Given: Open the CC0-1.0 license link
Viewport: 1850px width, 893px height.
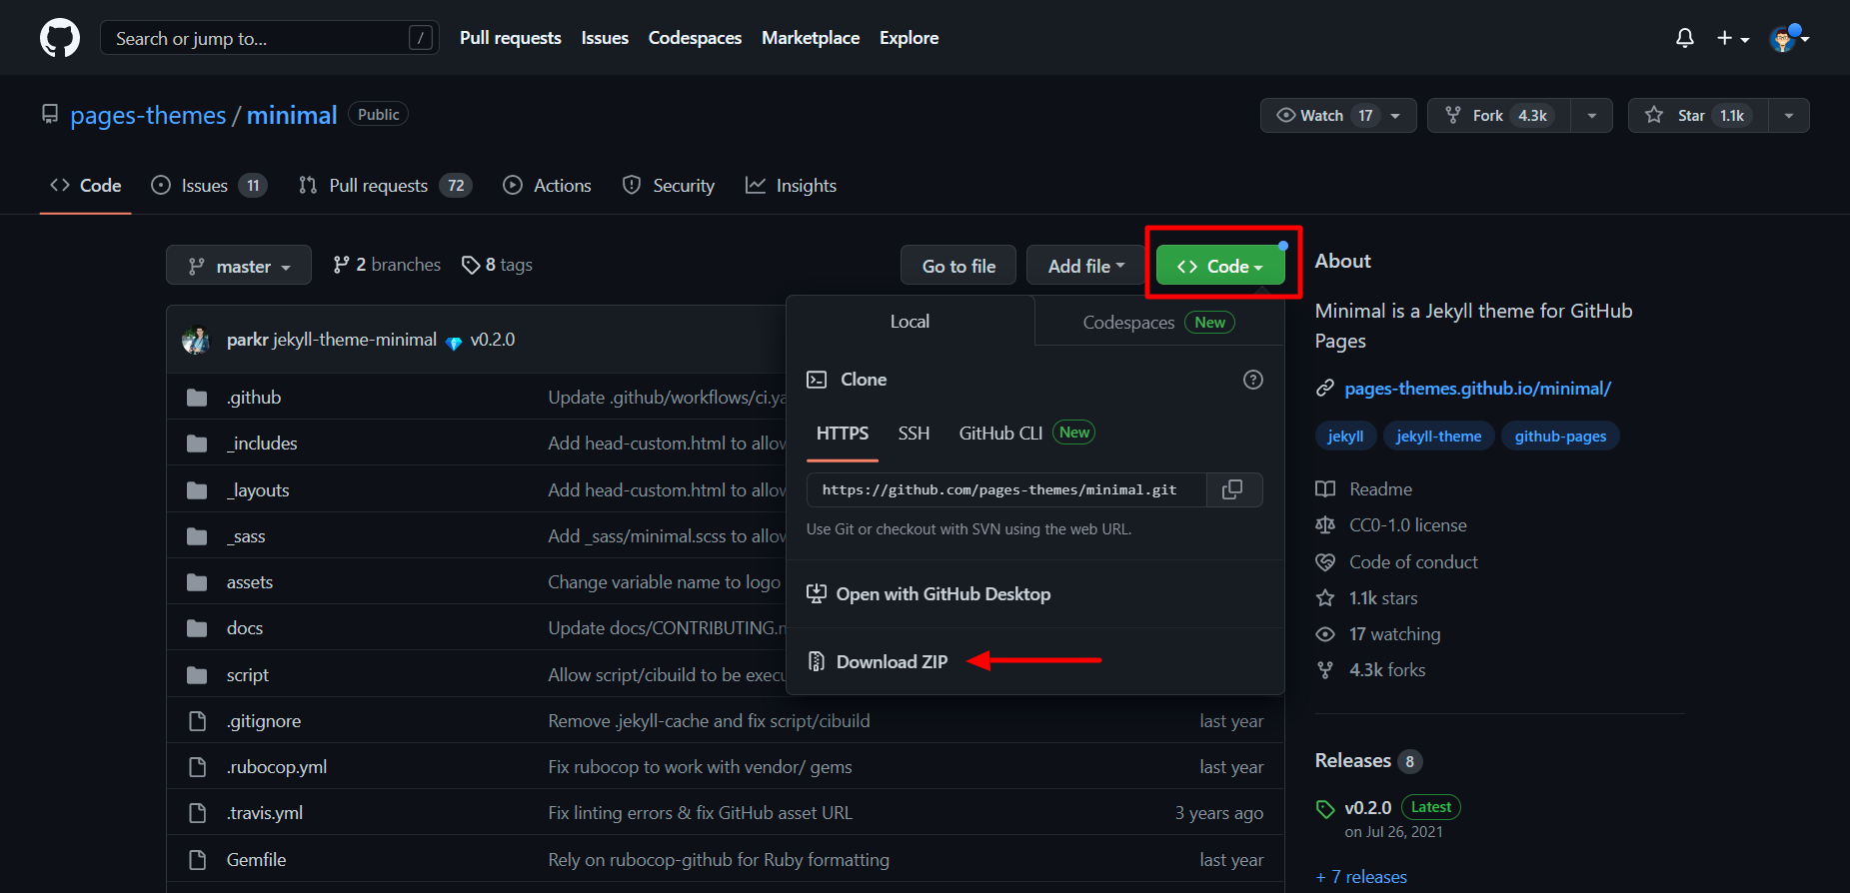Looking at the screenshot, I should (1408, 525).
